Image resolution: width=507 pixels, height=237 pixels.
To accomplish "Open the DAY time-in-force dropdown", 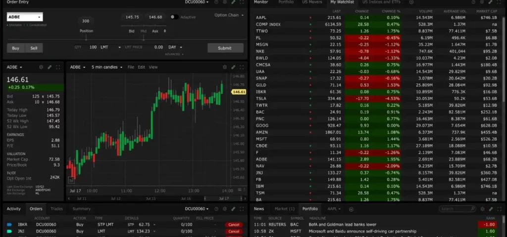I will click(175, 47).
